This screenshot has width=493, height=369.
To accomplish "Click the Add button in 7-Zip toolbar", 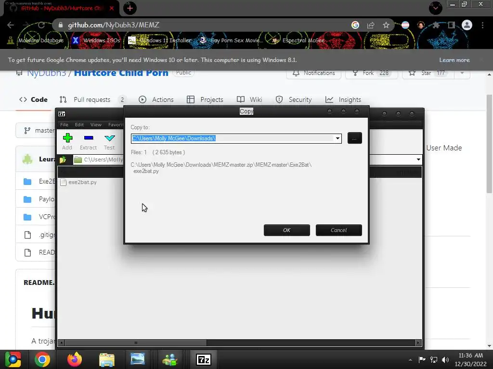I will (67, 142).
